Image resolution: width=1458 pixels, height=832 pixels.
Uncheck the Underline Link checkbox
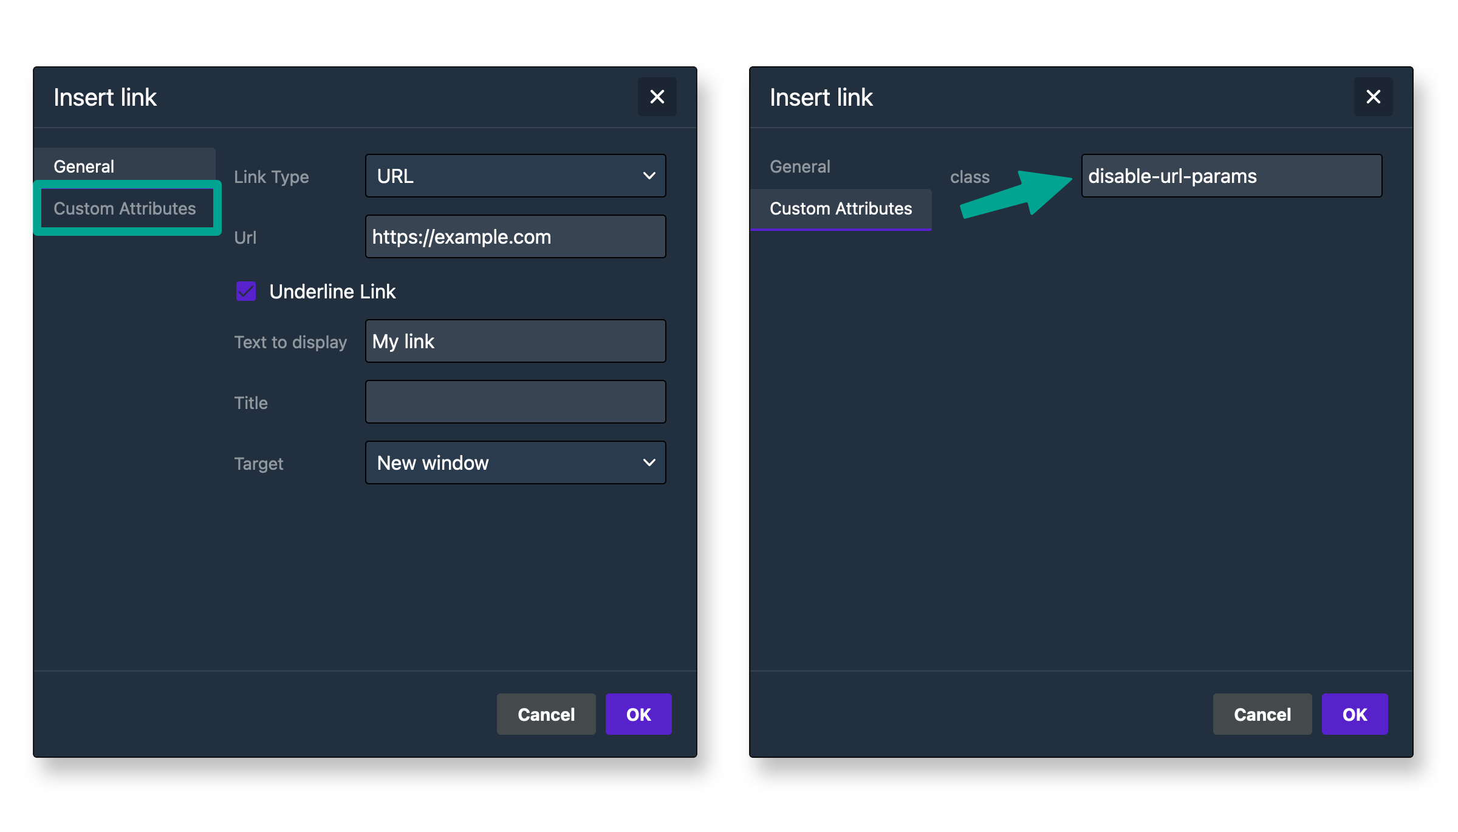click(246, 292)
